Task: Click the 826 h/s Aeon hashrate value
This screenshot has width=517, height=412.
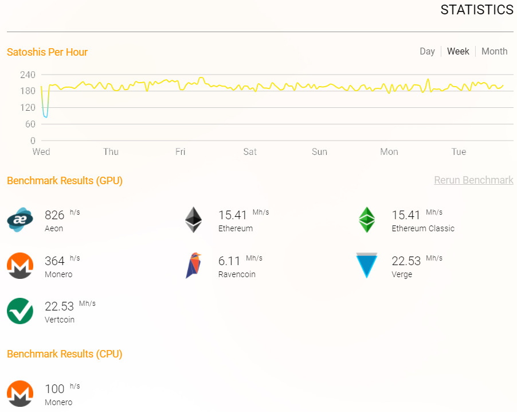Action: click(x=55, y=215)
